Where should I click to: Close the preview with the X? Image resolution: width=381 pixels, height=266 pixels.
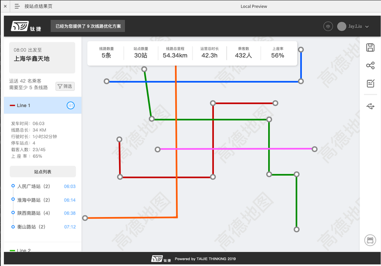[x=5, y=6]
